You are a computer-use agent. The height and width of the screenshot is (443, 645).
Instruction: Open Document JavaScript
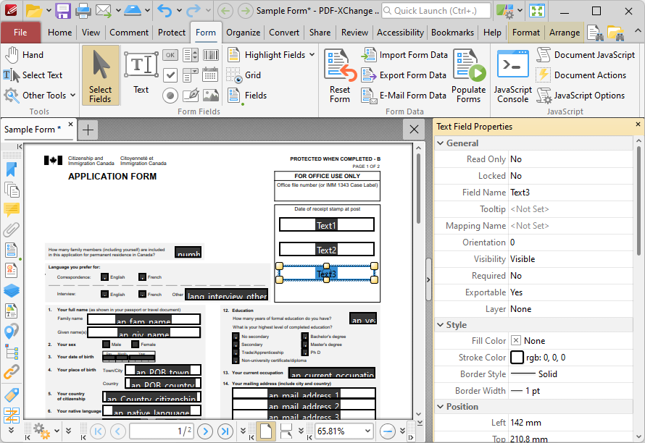[586, 55]
